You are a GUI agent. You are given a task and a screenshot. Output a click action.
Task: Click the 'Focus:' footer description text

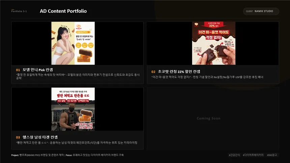(x=95, y=155)
